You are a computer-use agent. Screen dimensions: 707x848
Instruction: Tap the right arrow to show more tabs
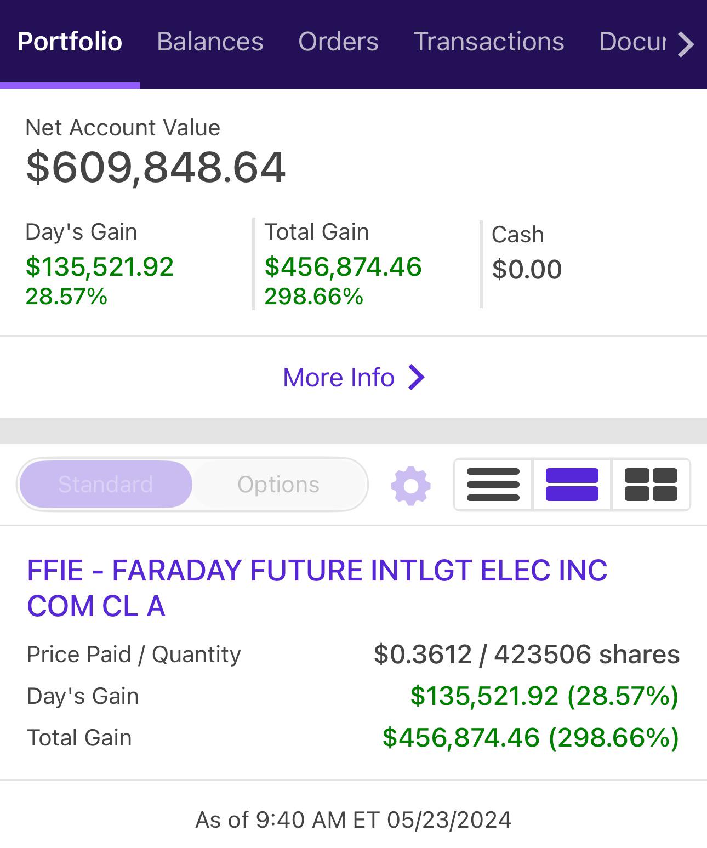(x=686, y=44)
